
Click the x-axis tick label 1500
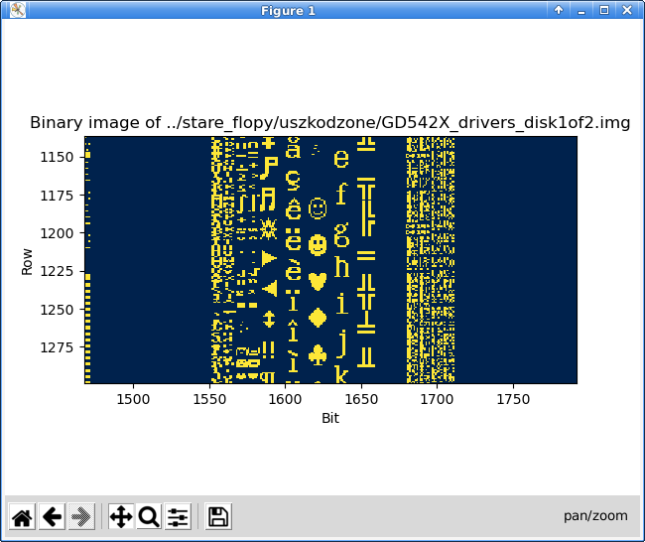pos(133,399)
